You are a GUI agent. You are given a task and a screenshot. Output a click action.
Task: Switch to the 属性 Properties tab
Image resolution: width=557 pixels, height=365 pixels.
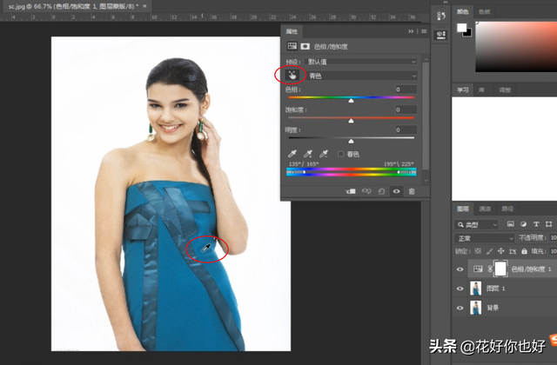[x=292, y=31]
